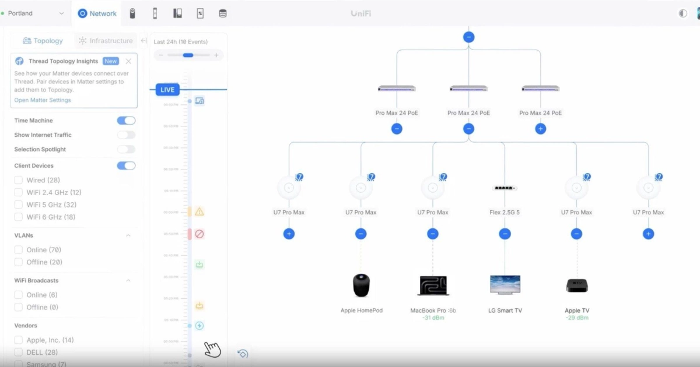Open the UniFi Access door reader app icon

tap(155, 13)
